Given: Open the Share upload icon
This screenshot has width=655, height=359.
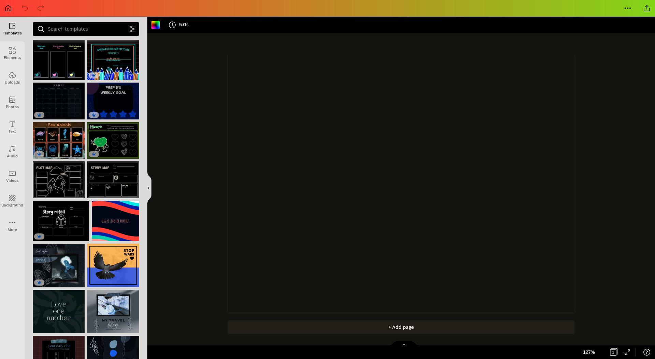Looking at the screenshot, I should click(647, 8).
